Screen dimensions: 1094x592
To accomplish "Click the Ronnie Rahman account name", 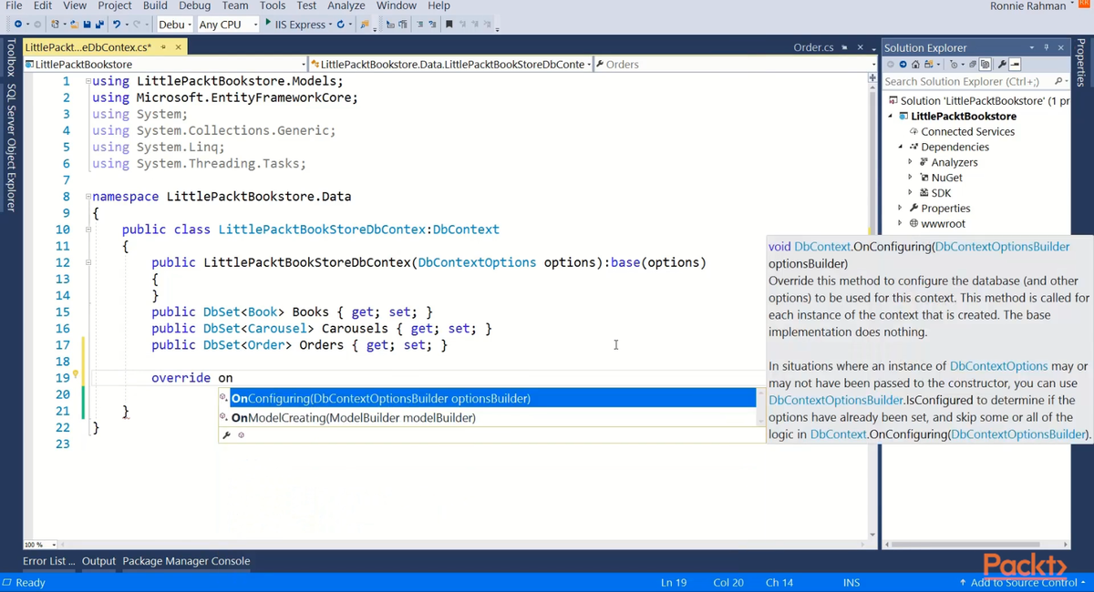I will 1027,6.
